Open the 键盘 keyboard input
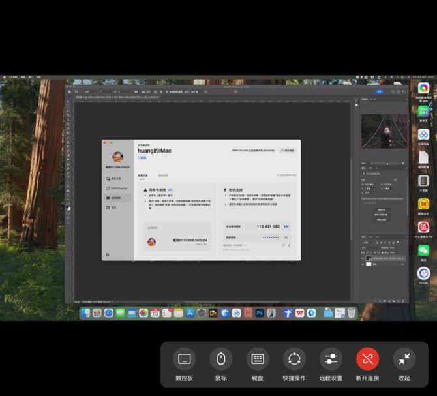Screen dimensions: 437x396 tap(258, 359)
